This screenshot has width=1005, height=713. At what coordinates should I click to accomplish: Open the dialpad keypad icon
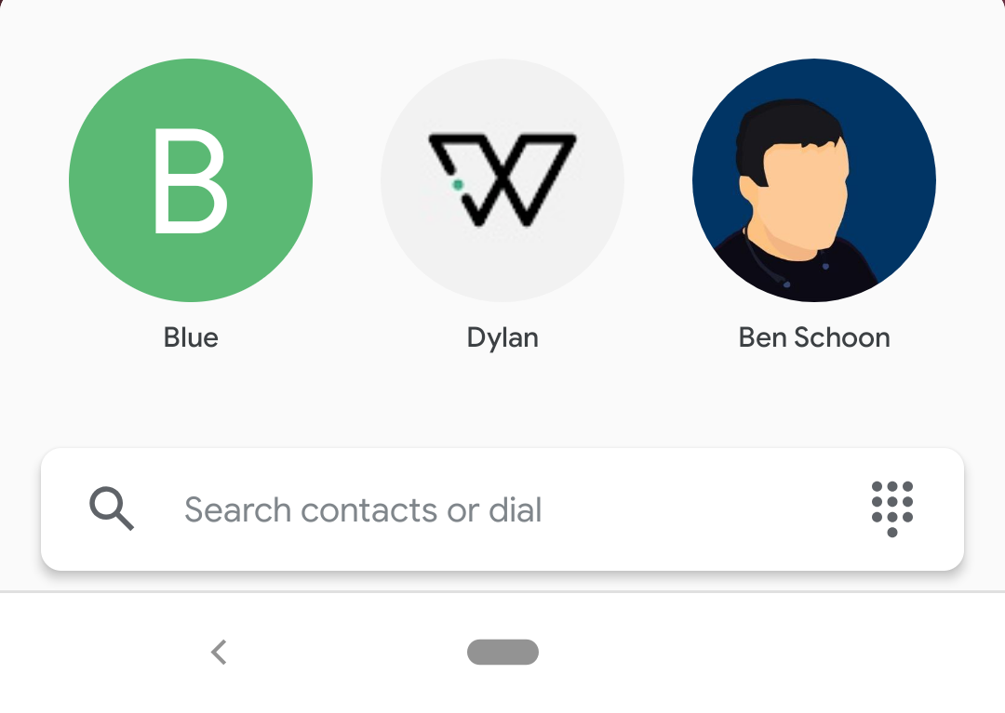click(892, 509)
